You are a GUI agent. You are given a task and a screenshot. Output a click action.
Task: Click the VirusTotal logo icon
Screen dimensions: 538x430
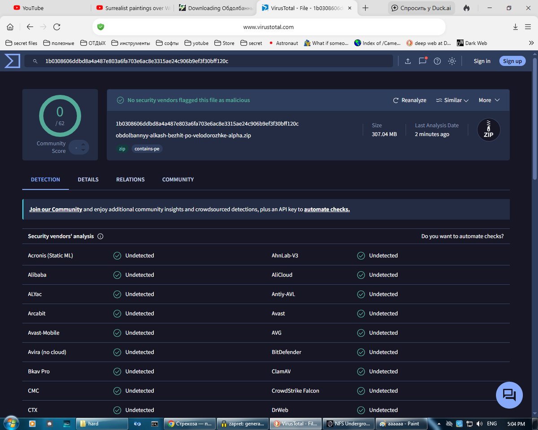point(12,61)
